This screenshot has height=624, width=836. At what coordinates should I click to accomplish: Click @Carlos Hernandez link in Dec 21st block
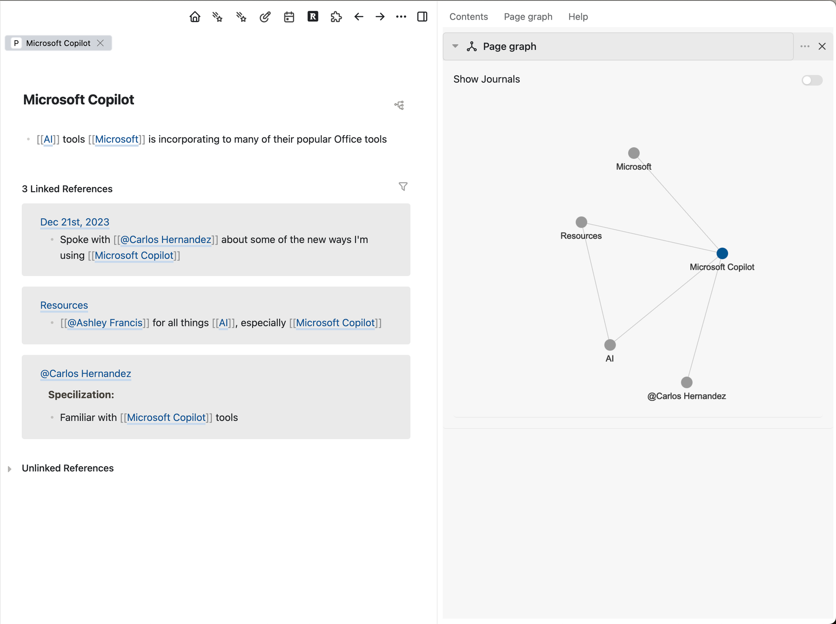click(x=166, y=240)
